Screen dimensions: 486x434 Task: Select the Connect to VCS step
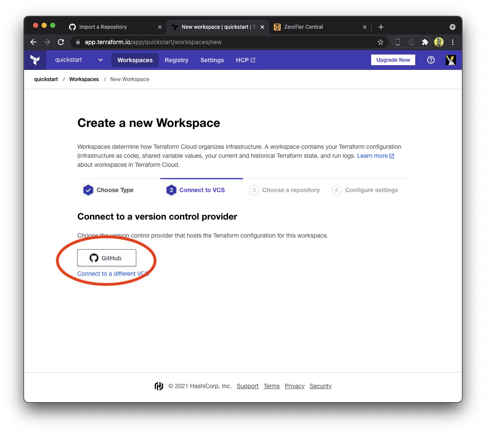click(195, 190)
